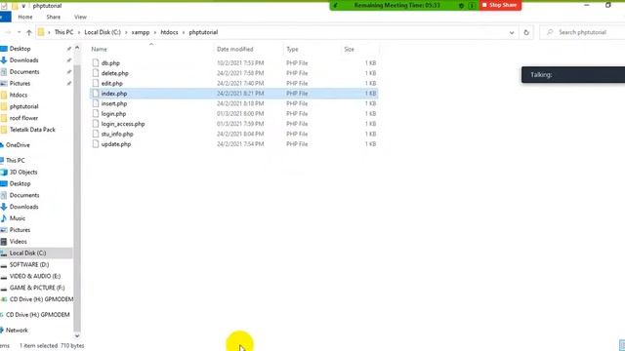Select the update.php file icon
Viewport: 625px width, 351px height.
(96, 144)
